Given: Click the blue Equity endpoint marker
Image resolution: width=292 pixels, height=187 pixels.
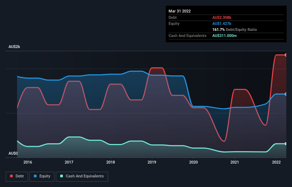Looking at the screenshot, I should (x=286, y=94).
